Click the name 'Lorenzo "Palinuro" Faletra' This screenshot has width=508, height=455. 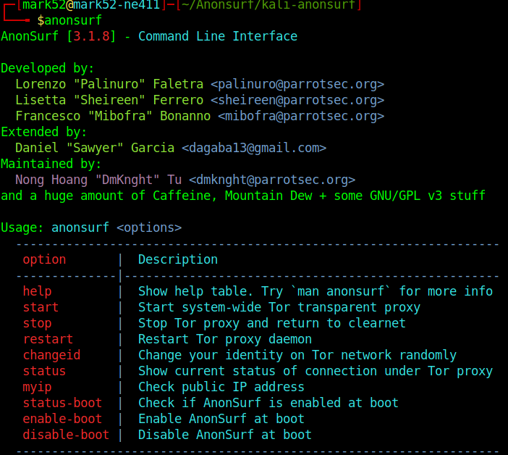point(109,84)
